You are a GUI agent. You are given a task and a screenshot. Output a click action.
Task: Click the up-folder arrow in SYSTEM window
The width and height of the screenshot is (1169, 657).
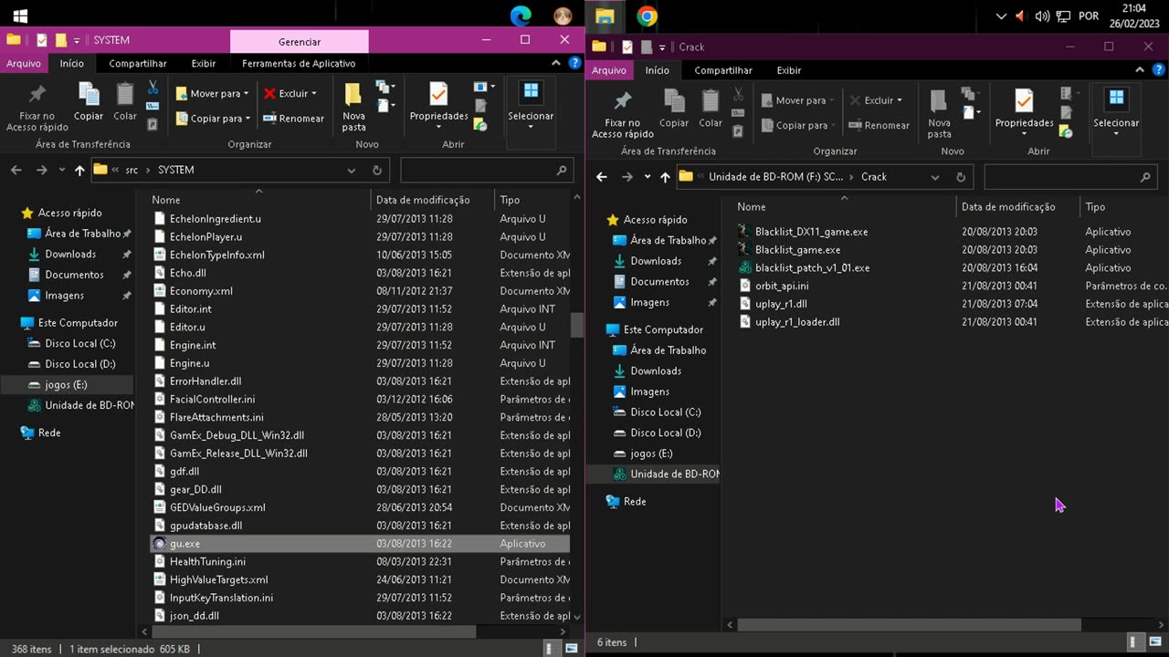coord(79,170)
